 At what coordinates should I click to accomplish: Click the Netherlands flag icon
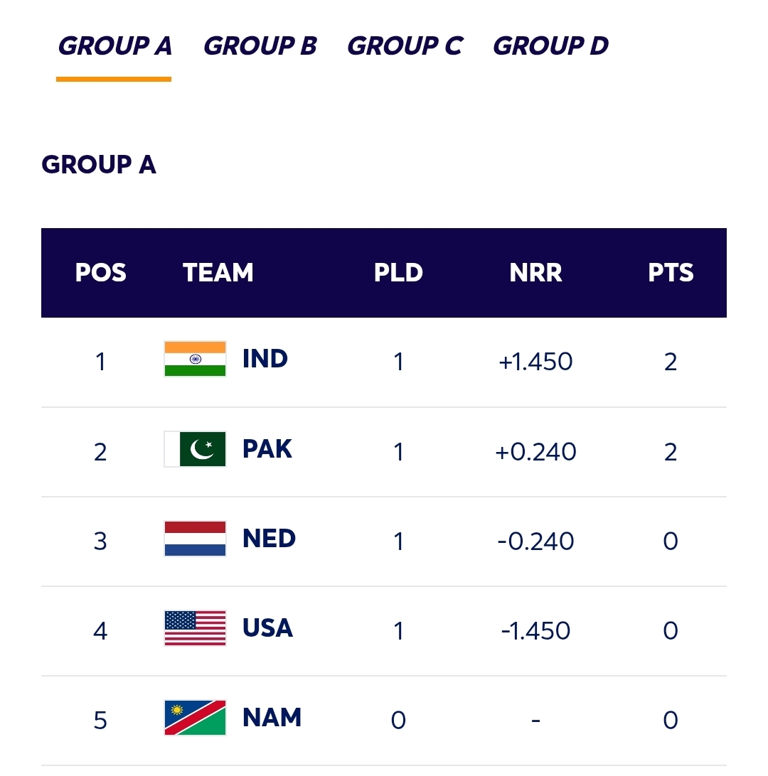[x=195, y=539]
